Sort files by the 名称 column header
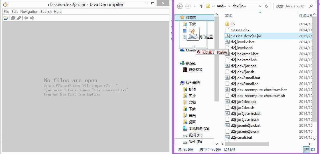320x154 pixels. click(x=228, y=15)
